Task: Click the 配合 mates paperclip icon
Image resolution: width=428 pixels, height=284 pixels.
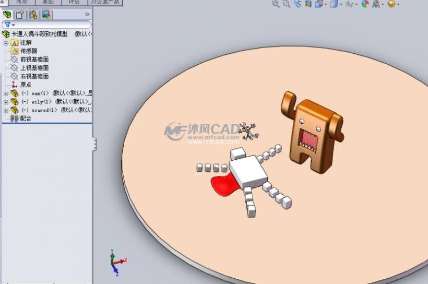Action: point(14,119)
